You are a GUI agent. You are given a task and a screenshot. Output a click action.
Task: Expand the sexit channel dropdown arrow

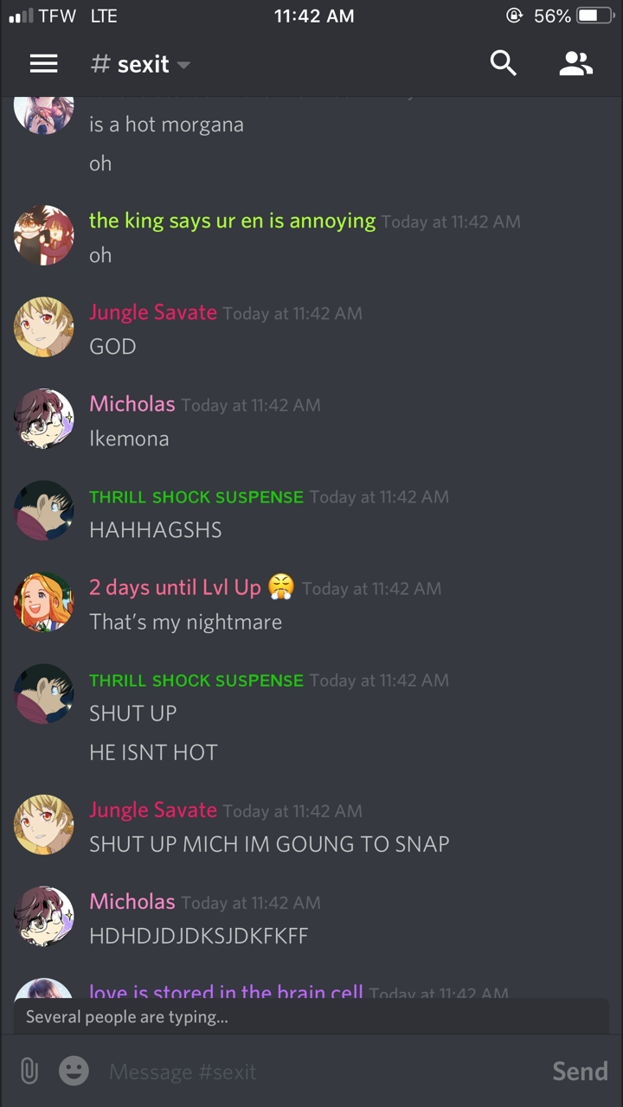click(x=183, y=65)
